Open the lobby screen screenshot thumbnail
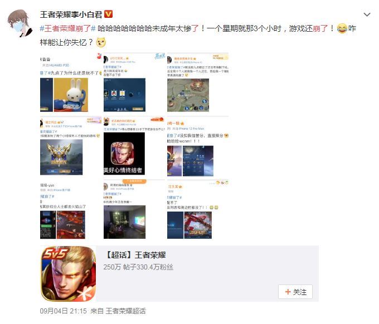Viewport: 379px width, 324px height. click(134, 82)
